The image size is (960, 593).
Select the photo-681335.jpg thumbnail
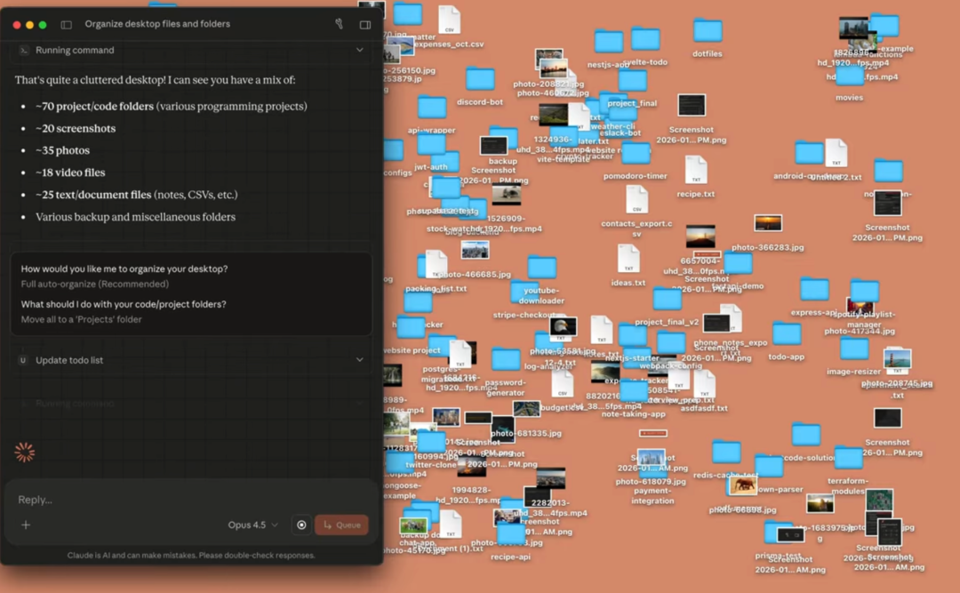[526, 409]
